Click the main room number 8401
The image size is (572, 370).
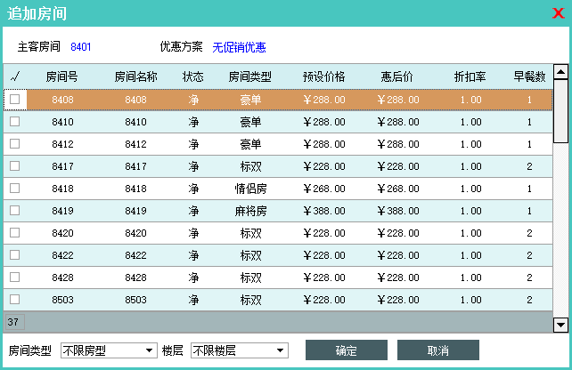pos(81,47)
